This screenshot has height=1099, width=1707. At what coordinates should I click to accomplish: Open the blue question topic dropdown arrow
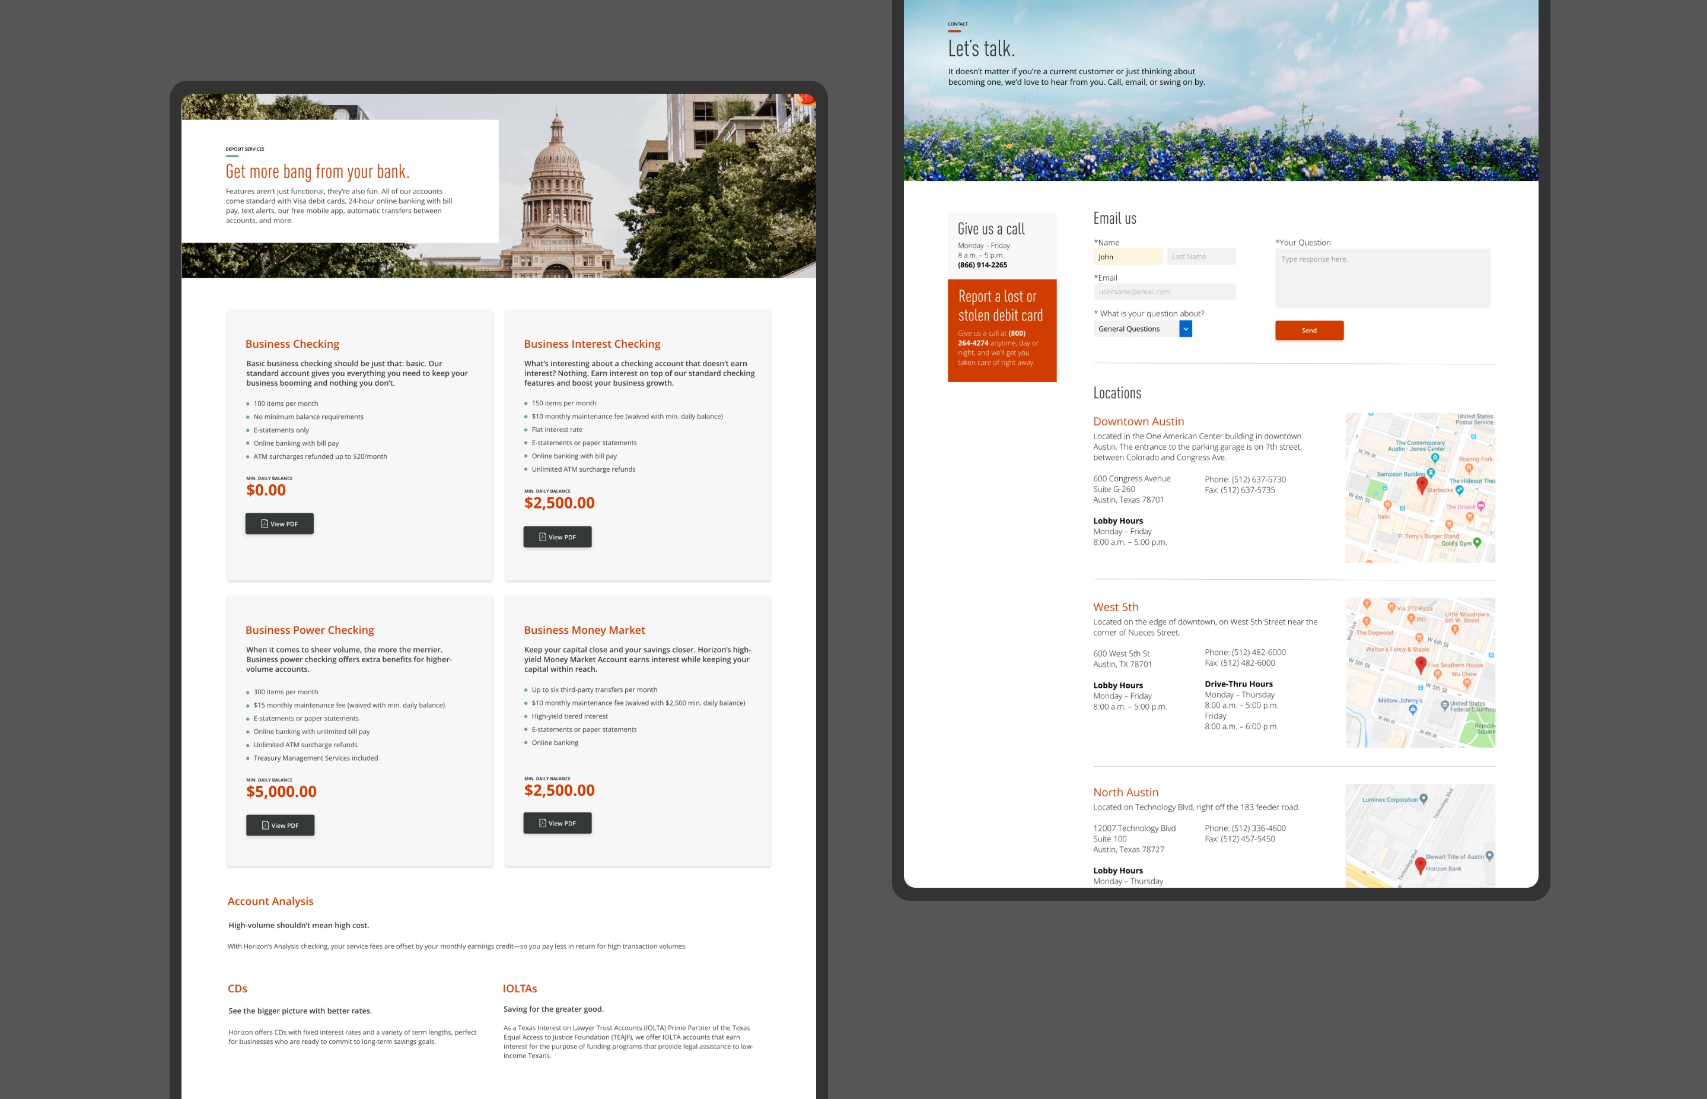[1186, 329]
